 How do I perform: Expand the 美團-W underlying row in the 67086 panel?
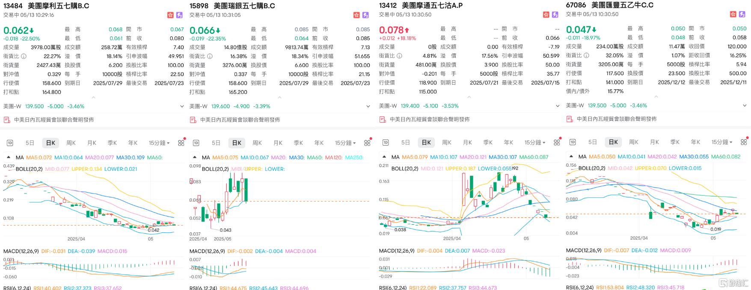[x=744, y=105]
